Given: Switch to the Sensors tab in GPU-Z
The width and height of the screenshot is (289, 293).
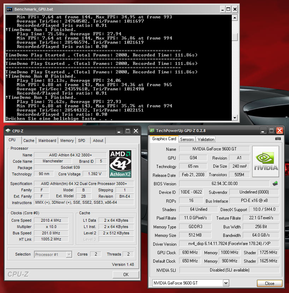Looking at the screenshot, I should pos(187,139).
